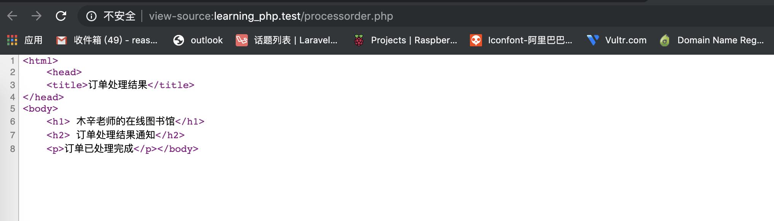Viewport: 774px width, 221px height.
Task: Expand the truncated Laravel bookmark entry
Action: (297, 40)
